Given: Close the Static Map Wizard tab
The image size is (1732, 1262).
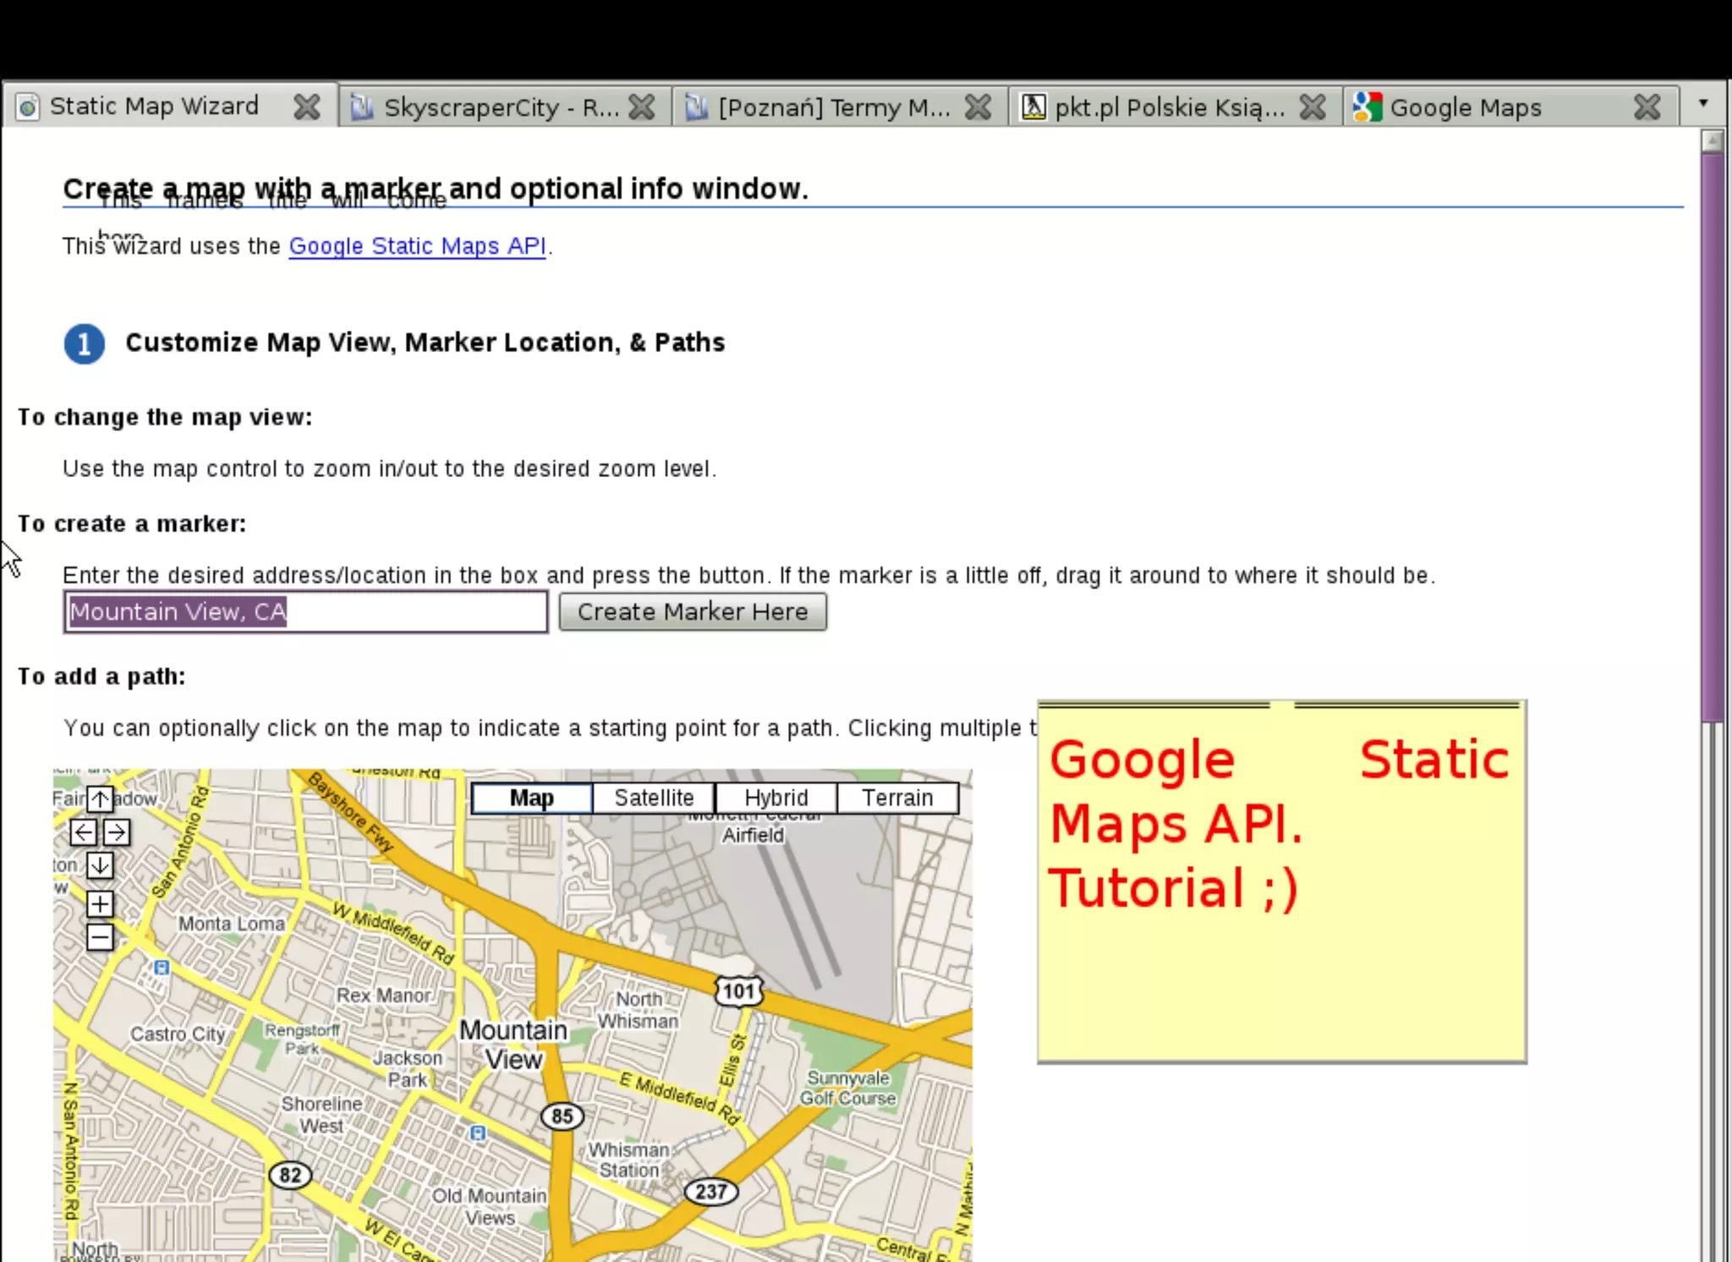Looking at the screenshot, I should pos(307,107).
